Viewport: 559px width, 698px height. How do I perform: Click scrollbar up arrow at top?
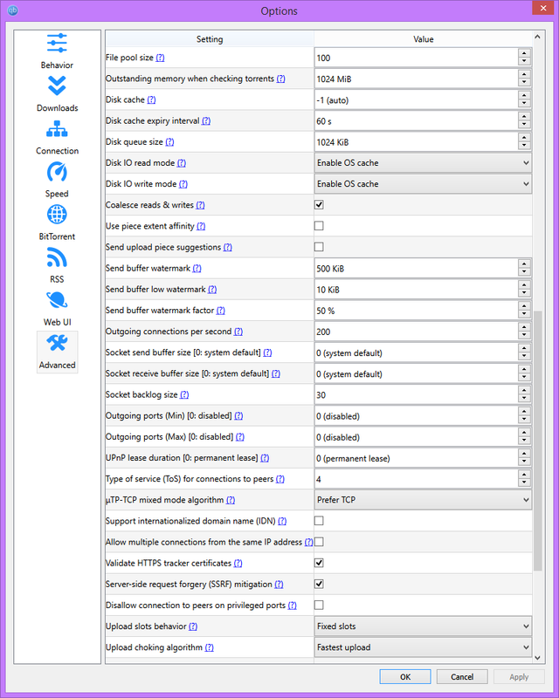[x=538, y=37]
